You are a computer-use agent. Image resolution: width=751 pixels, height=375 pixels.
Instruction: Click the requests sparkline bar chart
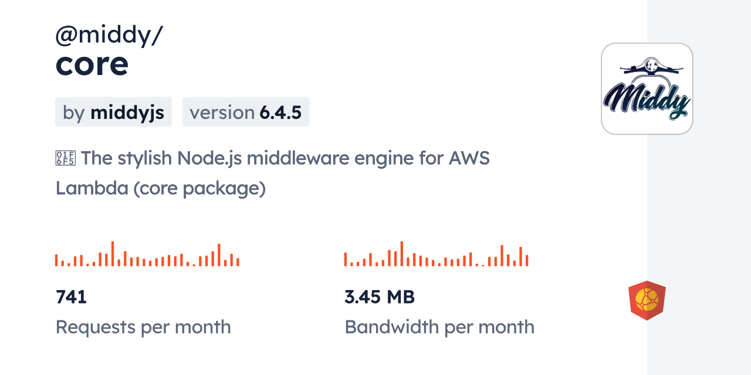pyautogui.click(x=147, y=255)
